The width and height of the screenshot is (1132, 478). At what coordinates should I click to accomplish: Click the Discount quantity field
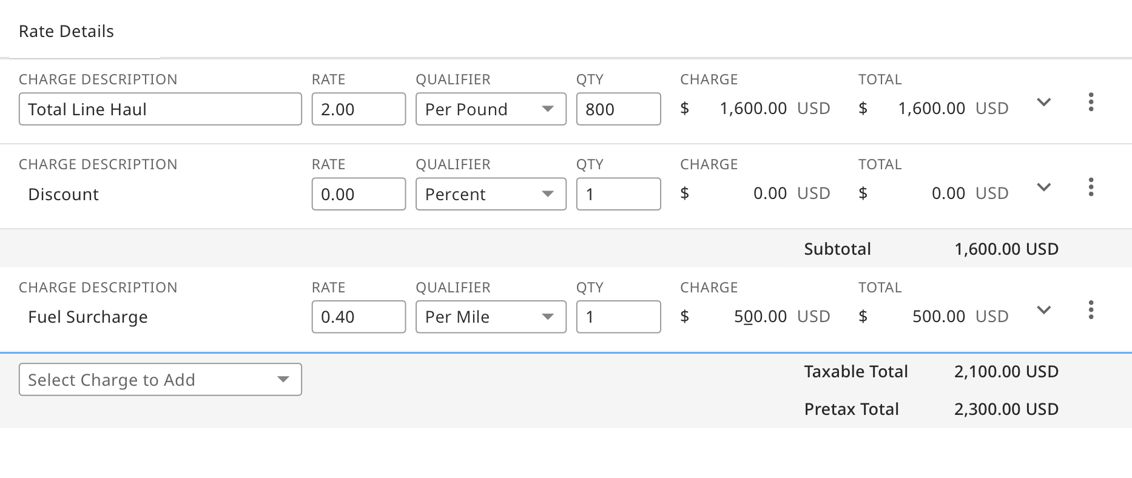tap(618, 194)
